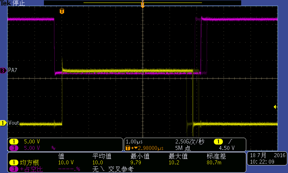This screenshot has width=288, height=173.
Task: Click the channel 1 Vout ground marker
Action: 3,123
